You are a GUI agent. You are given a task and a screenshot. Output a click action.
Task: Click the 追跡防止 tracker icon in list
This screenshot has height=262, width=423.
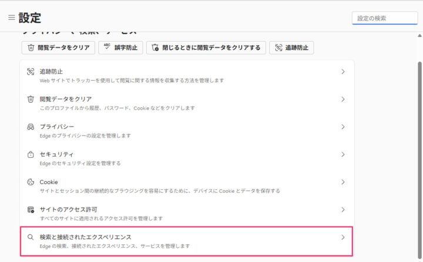point(31,72)
